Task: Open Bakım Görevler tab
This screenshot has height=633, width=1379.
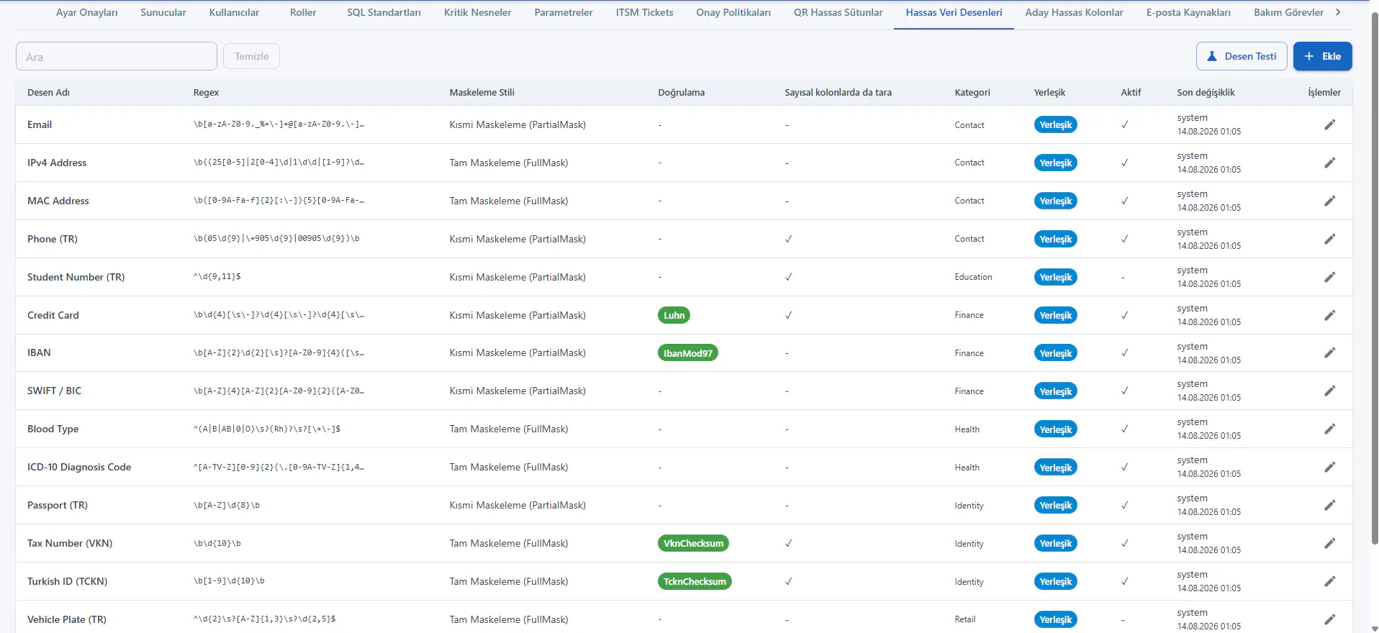Action: pos(1288,12)
